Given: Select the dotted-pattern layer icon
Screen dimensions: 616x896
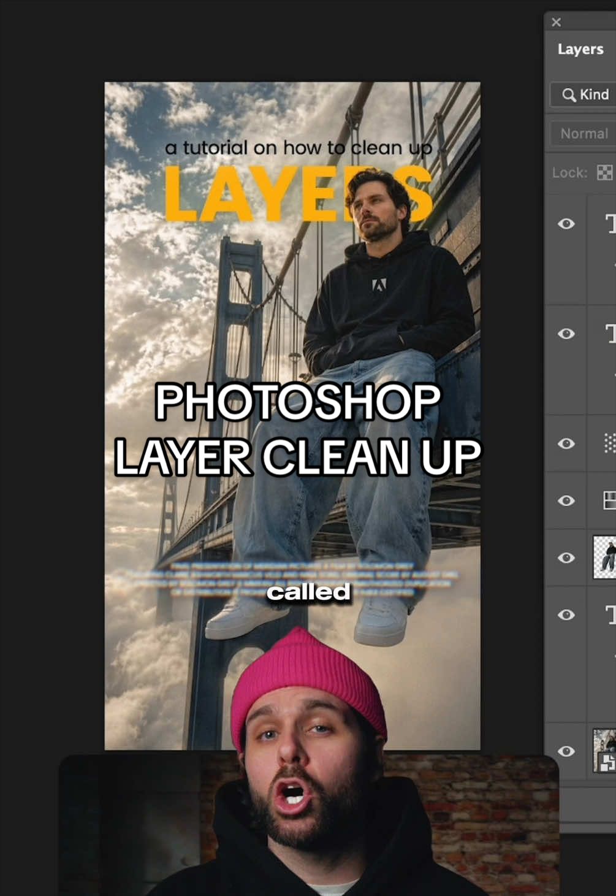Looking at the screenshot, I should (609, 443).
